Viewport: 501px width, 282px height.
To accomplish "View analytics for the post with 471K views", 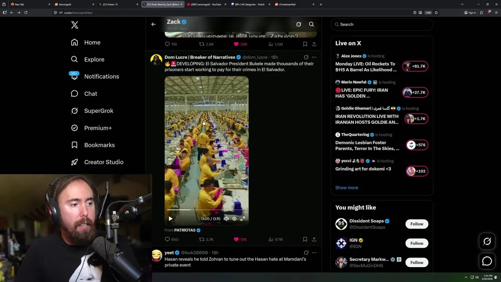I will point(275,239).
